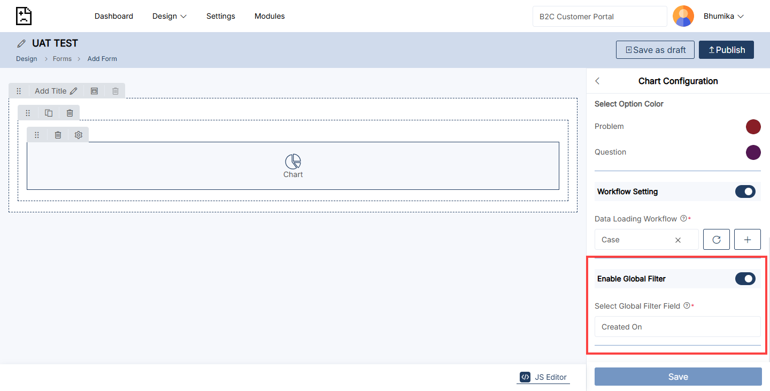This screenshot has height=391, width=770.
Task: Click the pencil icon beside Add Title
Action: (x=74, y=91)
